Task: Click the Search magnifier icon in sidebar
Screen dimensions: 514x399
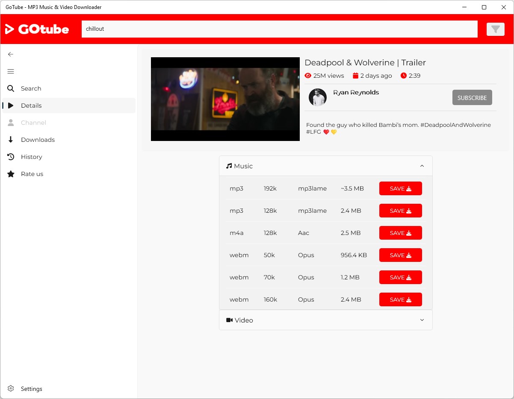Action: [11, 88]
